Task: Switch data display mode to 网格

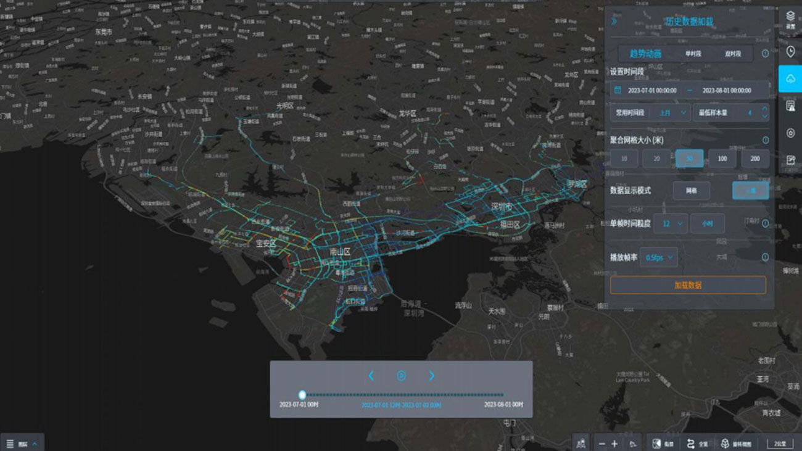Action: coord(691,191)
